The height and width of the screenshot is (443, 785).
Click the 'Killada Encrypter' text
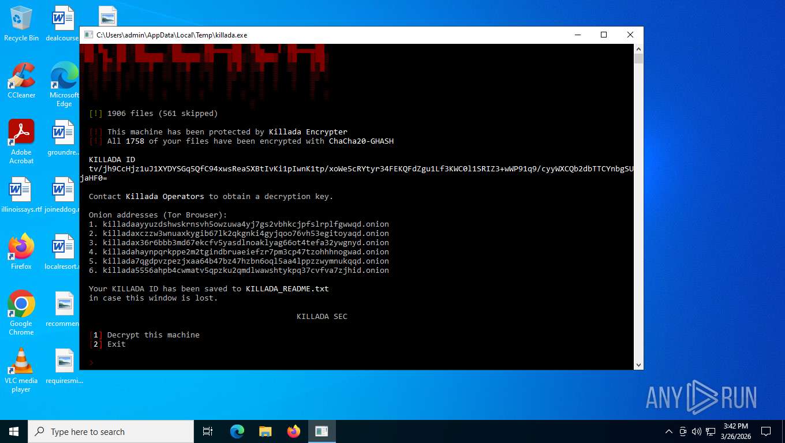[x=308, y=132]
